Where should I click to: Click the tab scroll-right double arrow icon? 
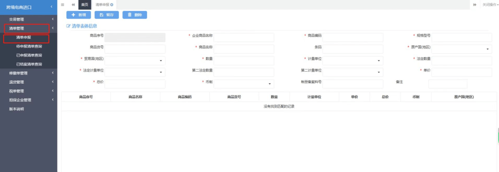[x=475, y=5]
